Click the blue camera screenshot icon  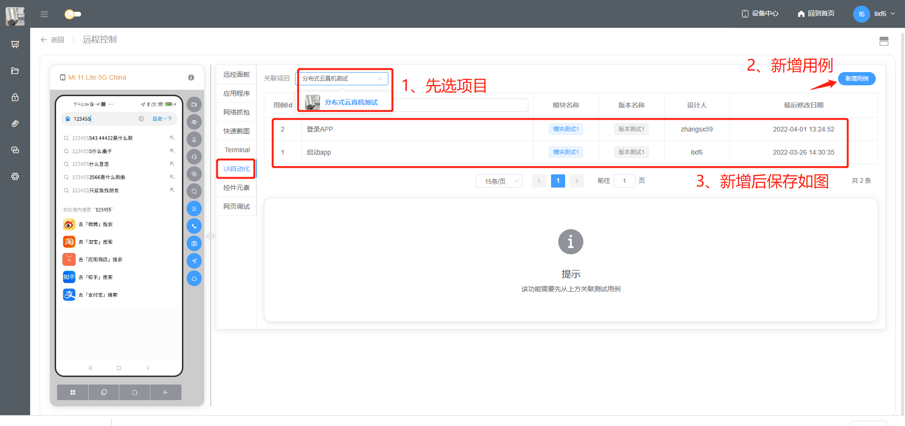coord(194,244)
